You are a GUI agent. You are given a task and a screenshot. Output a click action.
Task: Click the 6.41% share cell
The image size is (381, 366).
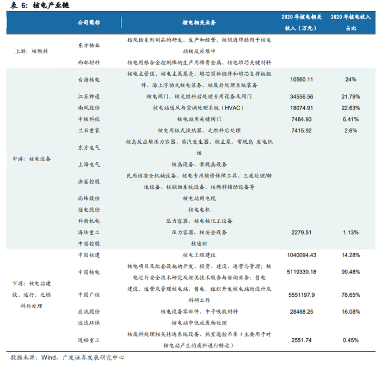click(x=351, y=119)
